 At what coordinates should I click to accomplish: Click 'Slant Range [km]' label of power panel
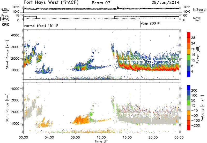pos(7,54)
